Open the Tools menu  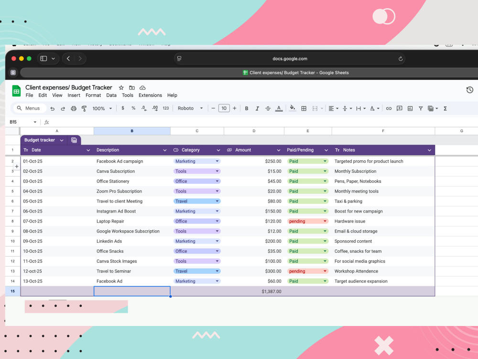128,95
